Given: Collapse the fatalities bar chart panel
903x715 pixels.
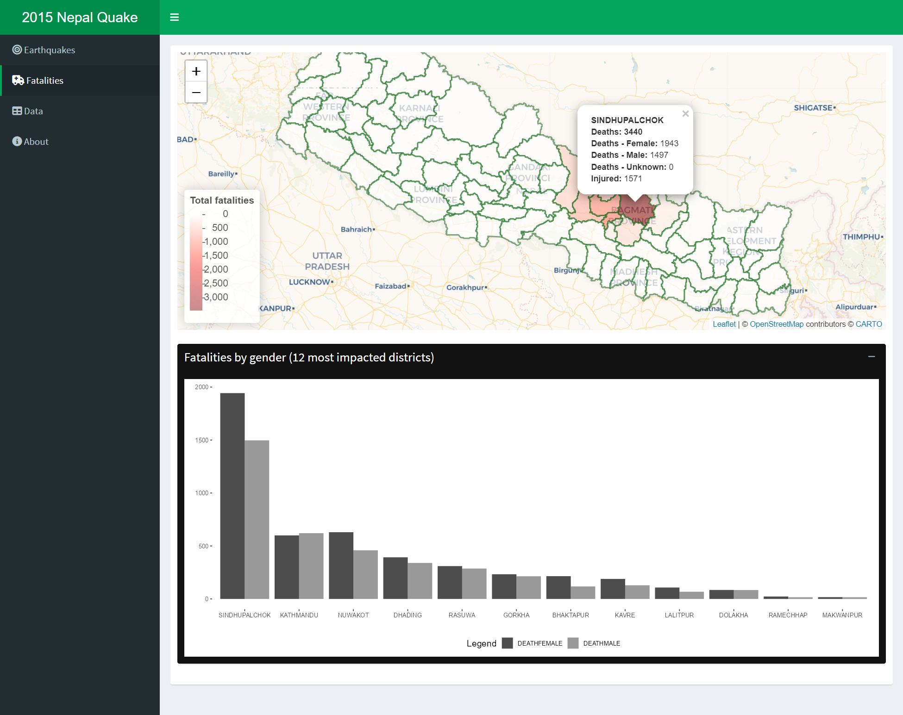Looking at the screenshot, I should pyautogui.click(x=872, y=357).
